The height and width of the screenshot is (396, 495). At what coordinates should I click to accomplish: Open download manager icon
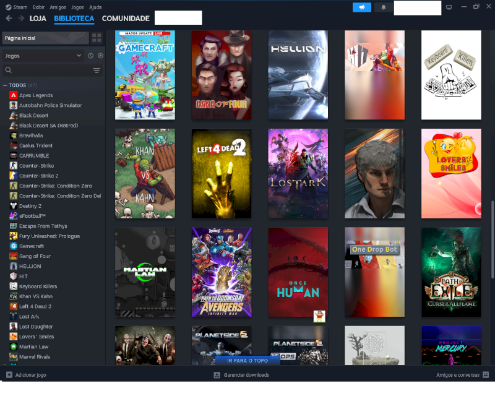(x=217, y=375)
